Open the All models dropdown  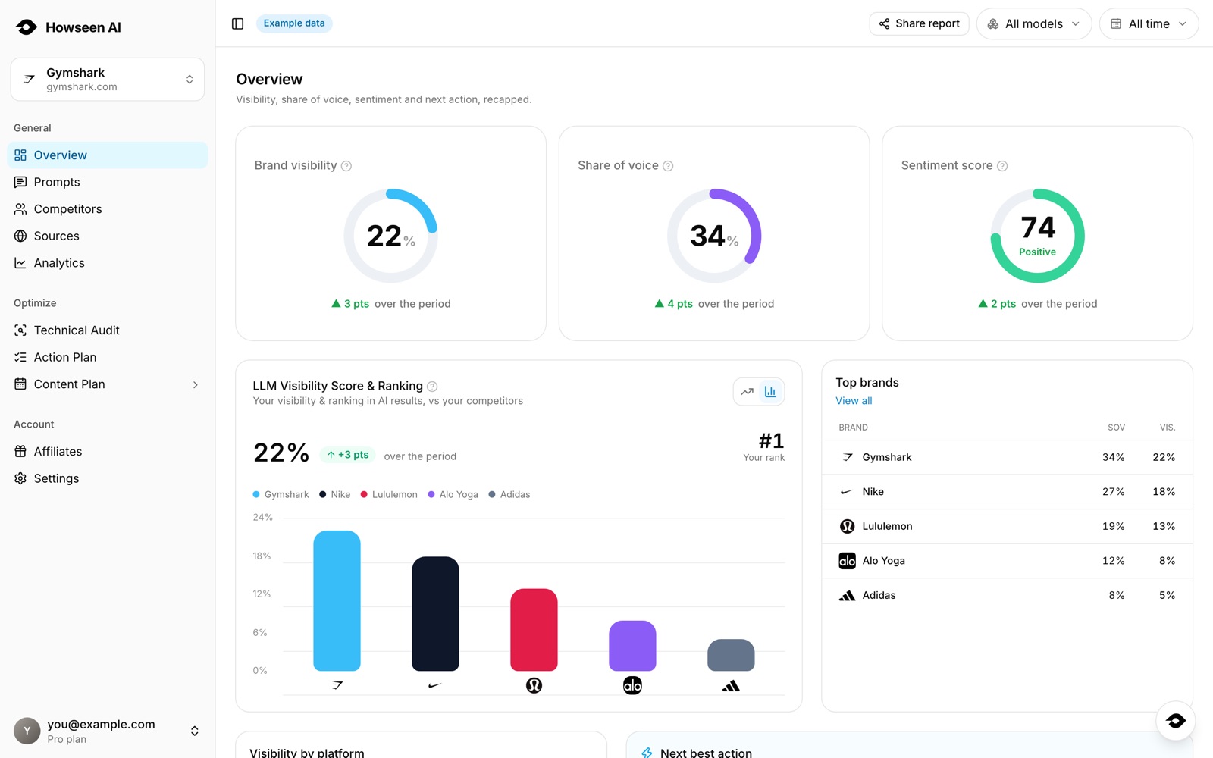point(1034,24)
